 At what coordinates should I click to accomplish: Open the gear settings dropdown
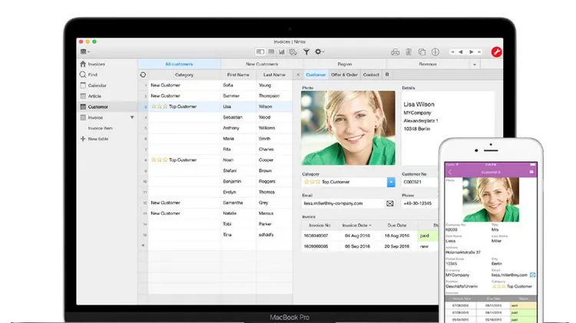(x=319, y=52)
